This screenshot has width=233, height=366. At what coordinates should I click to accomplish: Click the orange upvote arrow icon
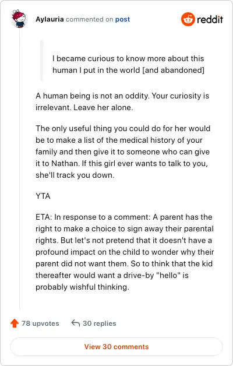tap(15, 323)
